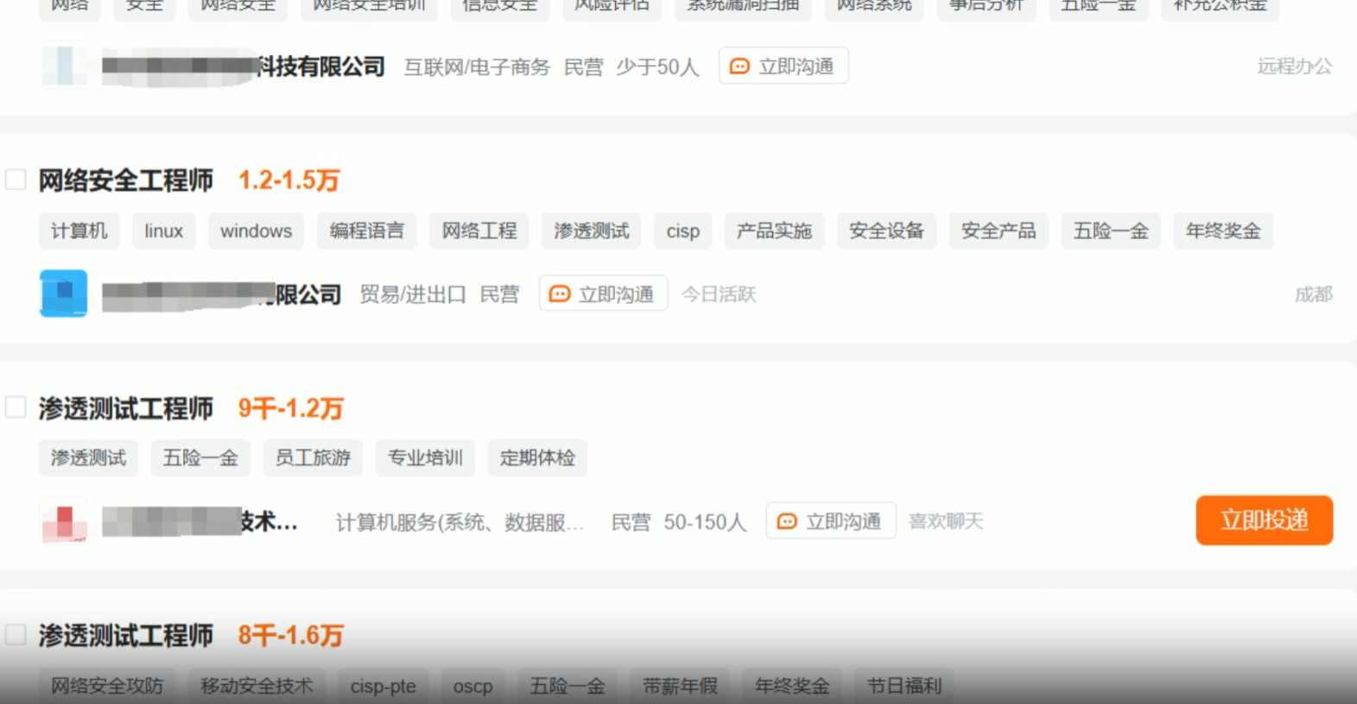Click the 喜欢聊天 status text

tap(946, 522)
